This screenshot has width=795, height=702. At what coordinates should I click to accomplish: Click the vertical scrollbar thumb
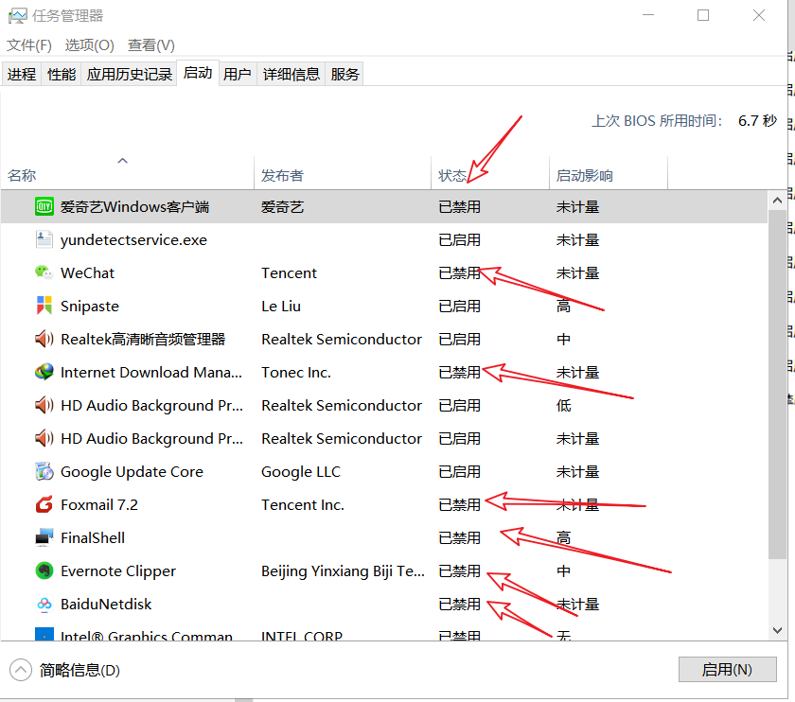(777, 384)
